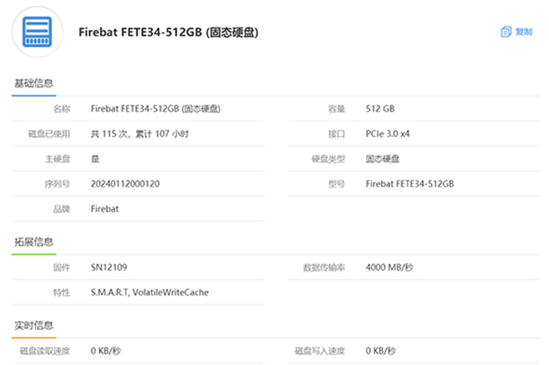Click the copy icon next to 复制

pyautogui.click(x=506, y=32)
